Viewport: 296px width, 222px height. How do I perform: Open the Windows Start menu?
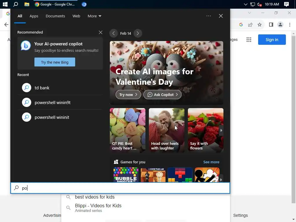5,4
